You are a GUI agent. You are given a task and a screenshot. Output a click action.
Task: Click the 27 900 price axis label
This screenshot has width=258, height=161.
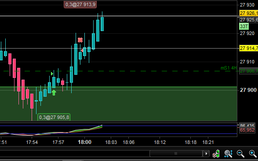click(248, 90)
